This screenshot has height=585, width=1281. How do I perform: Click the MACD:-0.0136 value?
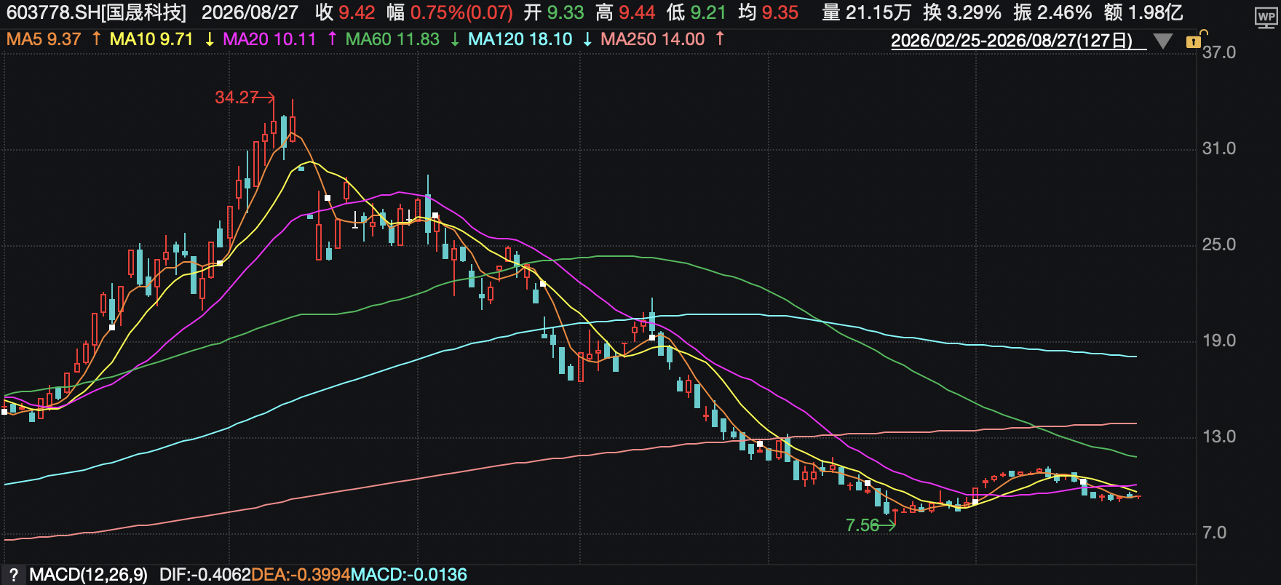coord(409,575)
